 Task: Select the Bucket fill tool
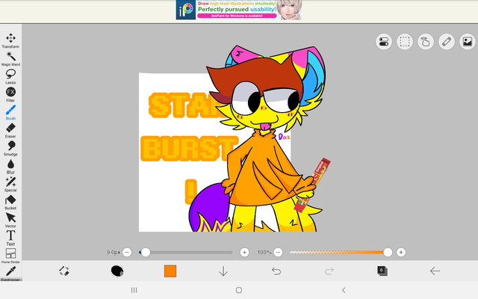click(x=10, y=203)
